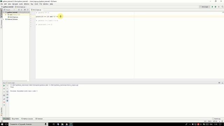Screen dimensions: 224x126
Task: Open the Tools menu
Action: click(36, 4)
